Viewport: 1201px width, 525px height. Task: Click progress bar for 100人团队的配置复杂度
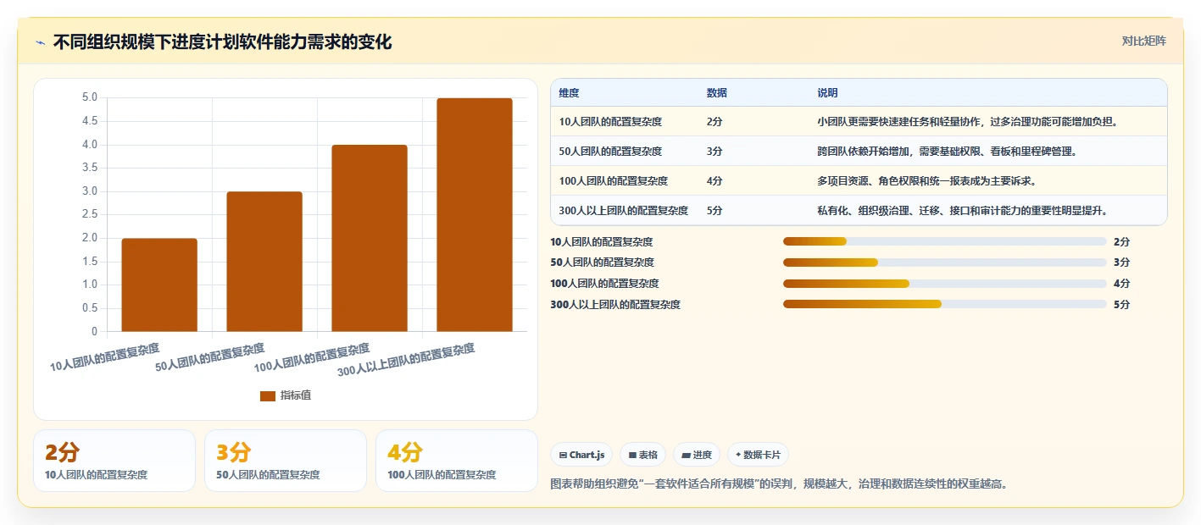point(945,284)
